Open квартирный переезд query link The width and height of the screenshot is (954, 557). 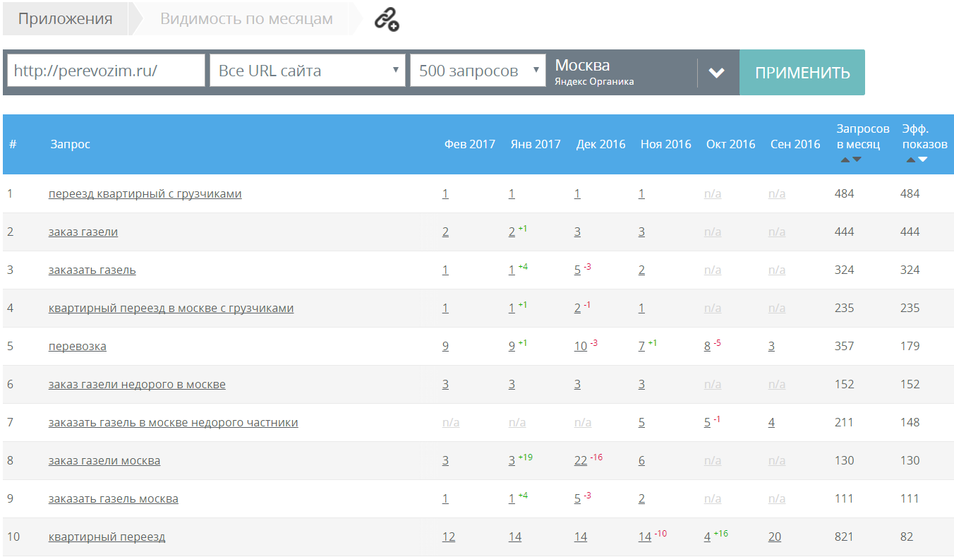point(107,537)
